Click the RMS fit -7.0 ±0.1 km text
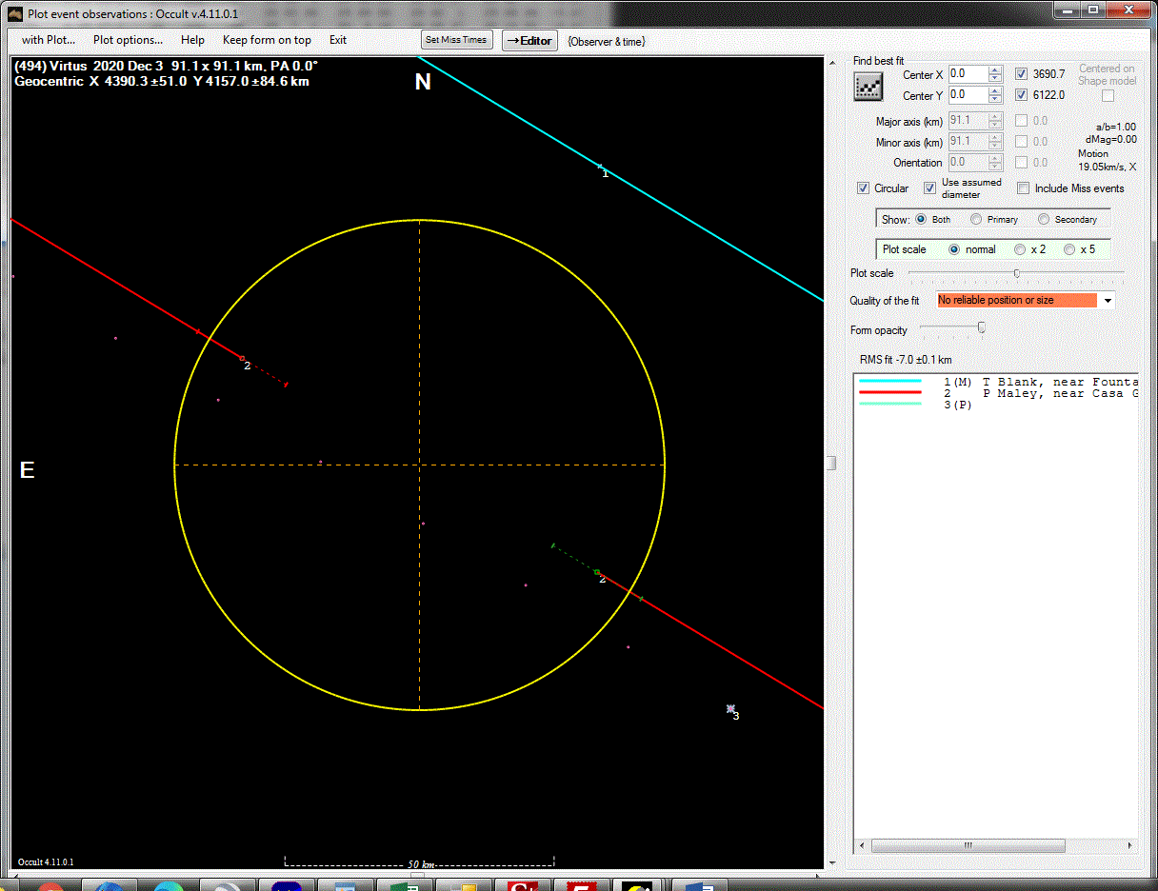 (906, 360)
